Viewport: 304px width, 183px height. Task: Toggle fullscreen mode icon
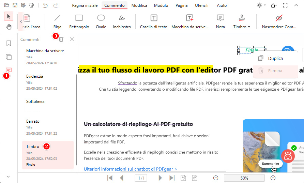click(285, 5)
